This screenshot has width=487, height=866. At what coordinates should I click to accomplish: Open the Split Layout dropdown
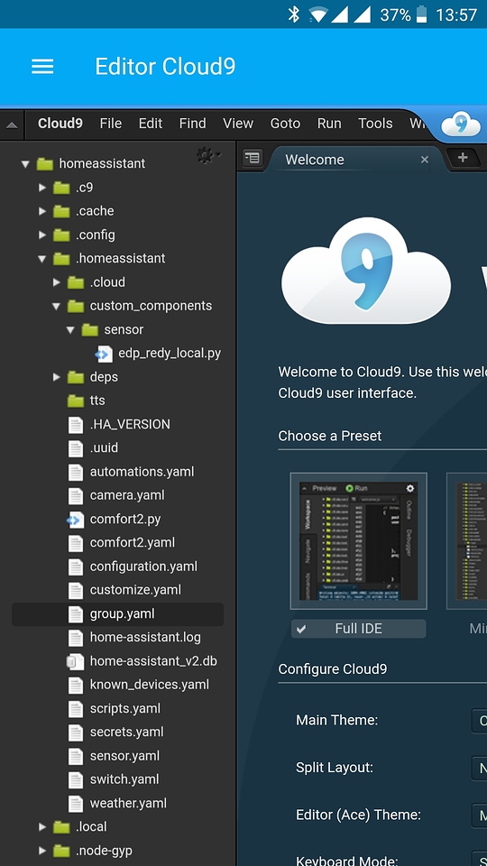click(479, 768)
